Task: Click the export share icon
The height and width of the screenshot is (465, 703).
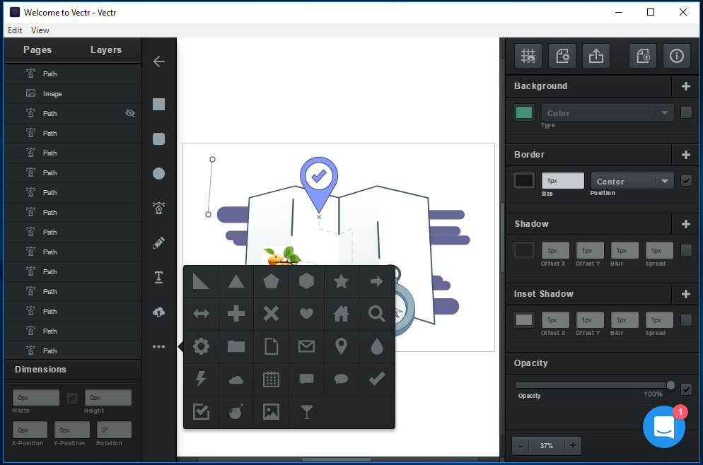Action: pyautogui.click(x=595, y=56)
